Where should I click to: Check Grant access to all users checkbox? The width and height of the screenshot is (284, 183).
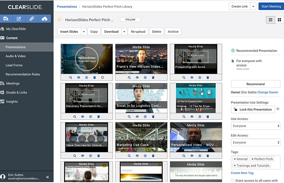[232, 181]
